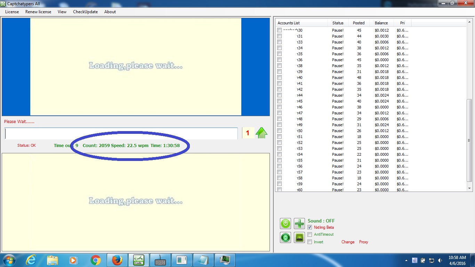Launch Internet Explorer from the taskbar
The image size is (475, 267).
[x=31, y=260]
